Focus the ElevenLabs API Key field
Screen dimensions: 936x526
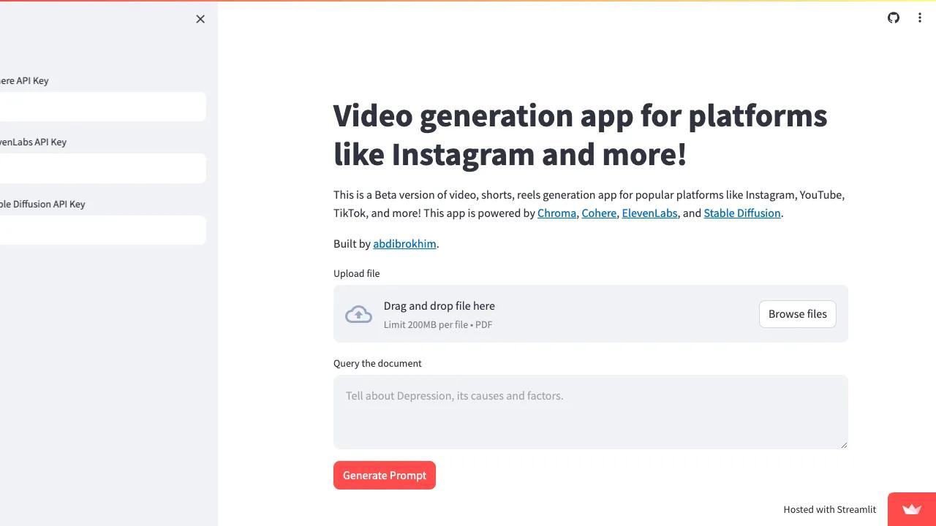pos(103,169)
